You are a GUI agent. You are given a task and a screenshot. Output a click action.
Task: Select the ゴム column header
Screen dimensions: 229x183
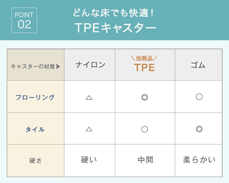198,65
